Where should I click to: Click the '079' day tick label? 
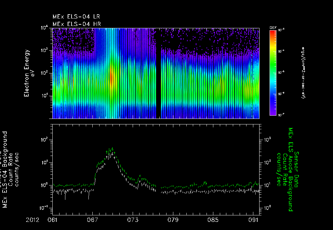tap(173, 220)
